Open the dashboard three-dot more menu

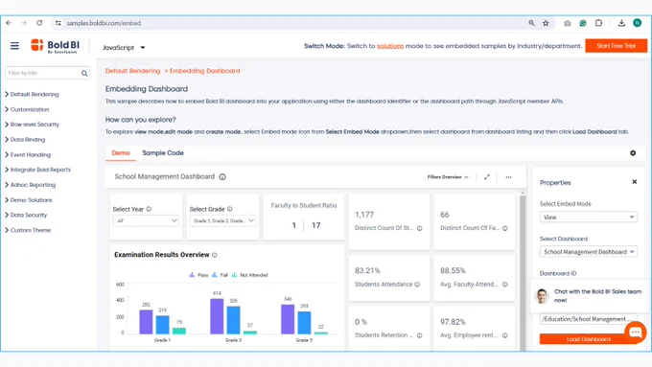(508, 177)
